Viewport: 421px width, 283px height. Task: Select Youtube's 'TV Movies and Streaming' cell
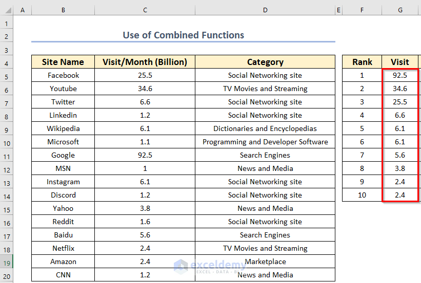click(x=265, y=89)
